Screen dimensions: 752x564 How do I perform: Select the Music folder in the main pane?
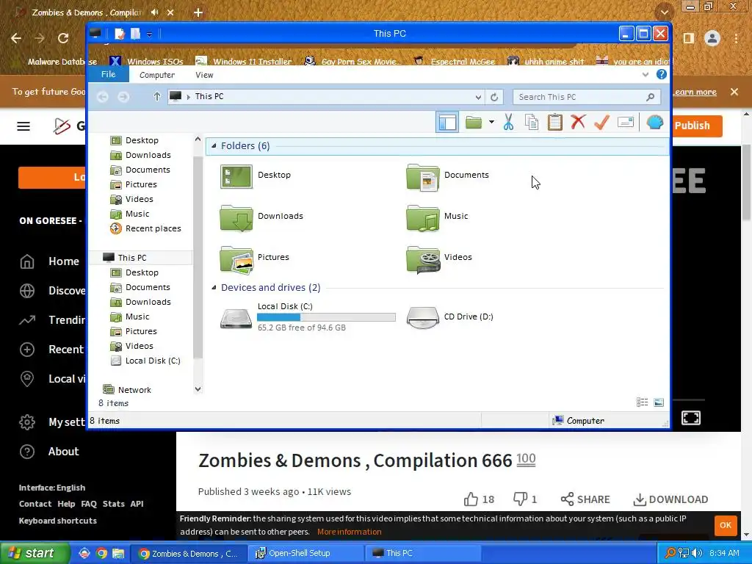point(438,217)
